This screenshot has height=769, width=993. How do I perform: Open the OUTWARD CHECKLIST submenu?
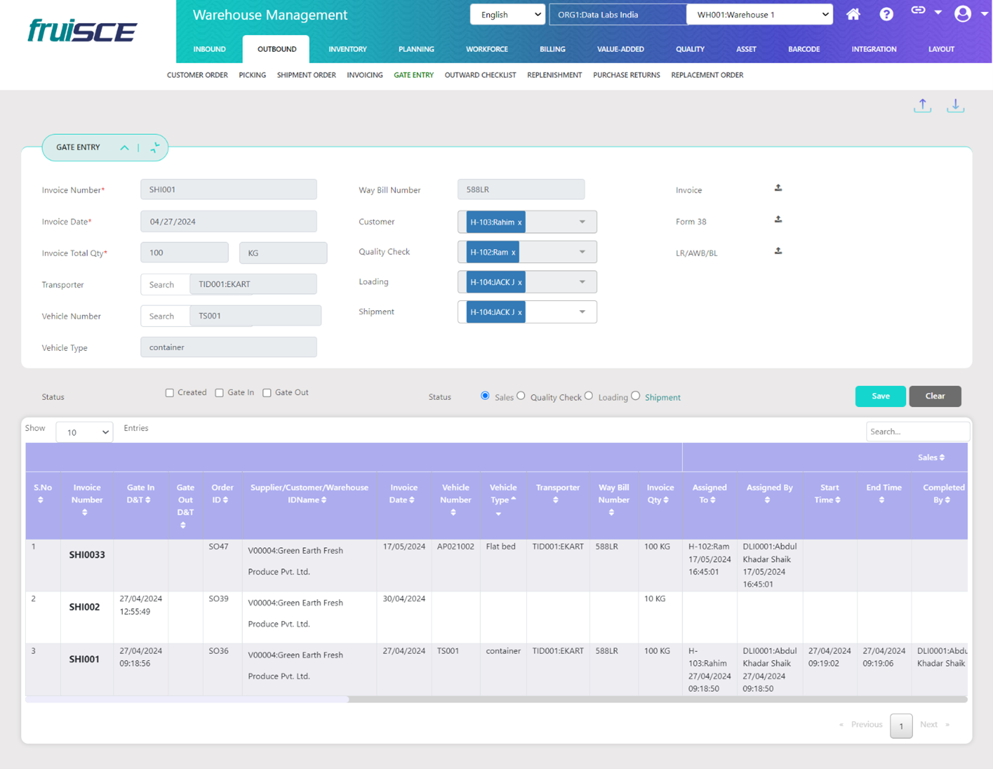(480, 75)
